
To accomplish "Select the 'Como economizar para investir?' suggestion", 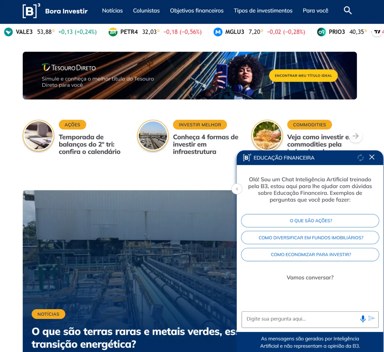I will click(x=310, y=255).
